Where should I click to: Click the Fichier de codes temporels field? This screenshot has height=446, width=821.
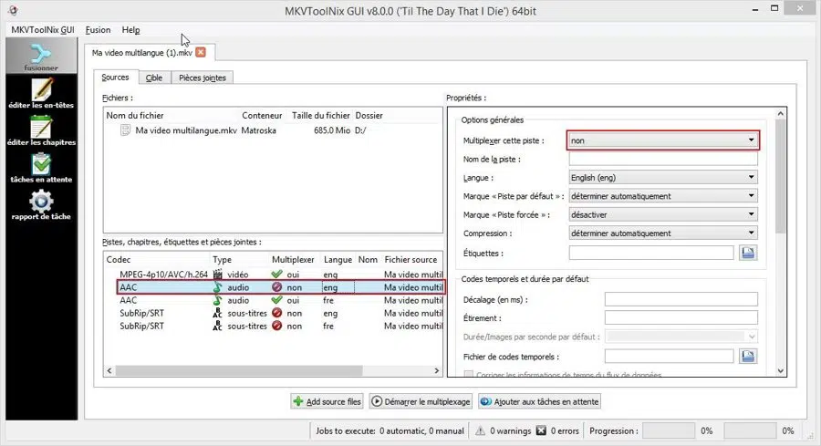pos(670,357)
